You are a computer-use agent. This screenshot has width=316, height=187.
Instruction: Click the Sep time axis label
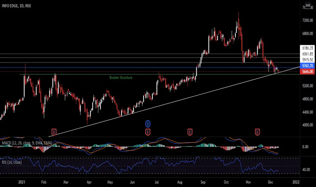click(203, 182)
